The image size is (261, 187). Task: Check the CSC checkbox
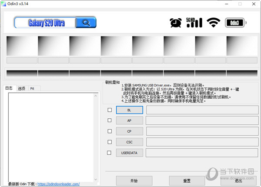(109, 142)
